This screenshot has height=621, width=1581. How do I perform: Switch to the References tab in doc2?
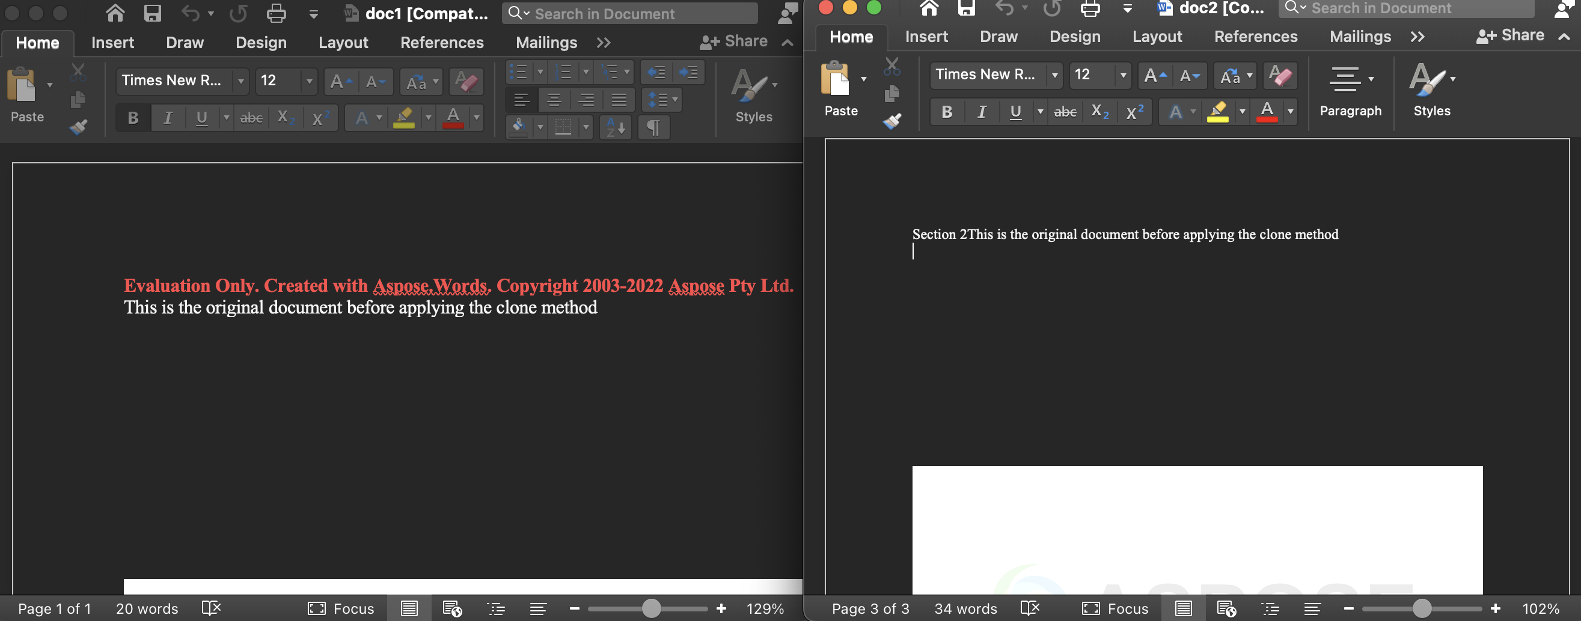coord(1256,36)
